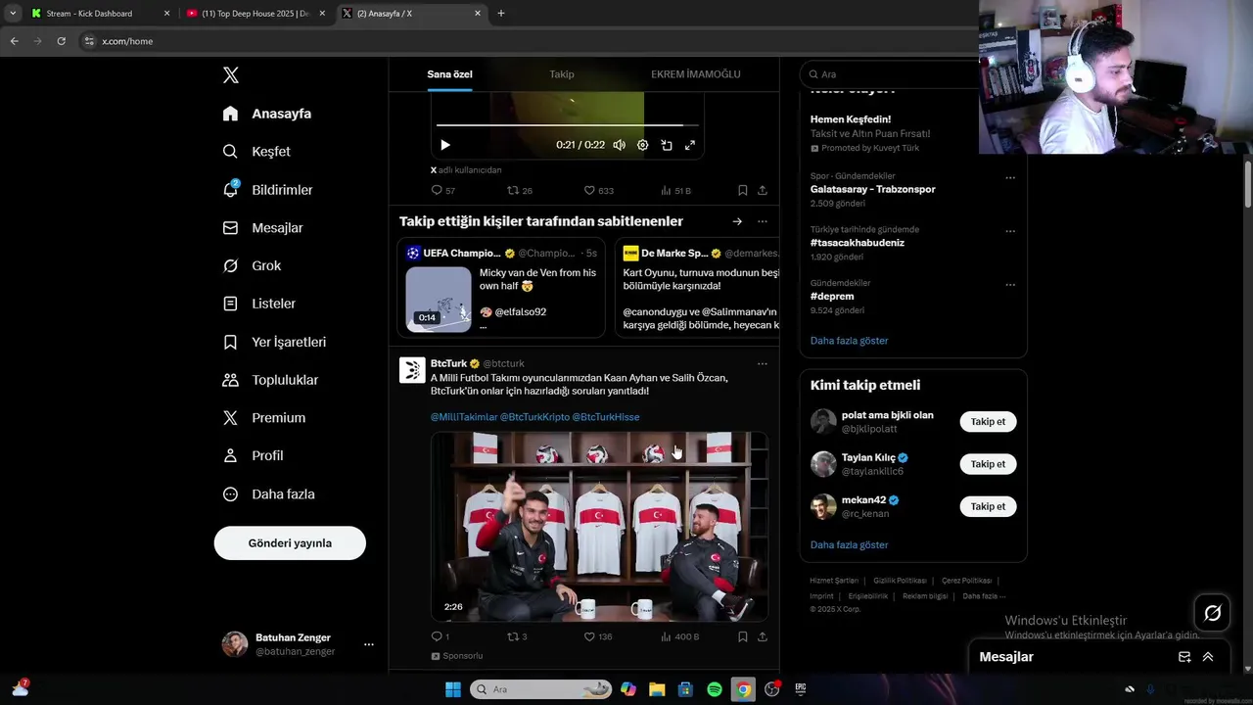
Task: View analytics showing 51 B views
Action: (676, 190)
